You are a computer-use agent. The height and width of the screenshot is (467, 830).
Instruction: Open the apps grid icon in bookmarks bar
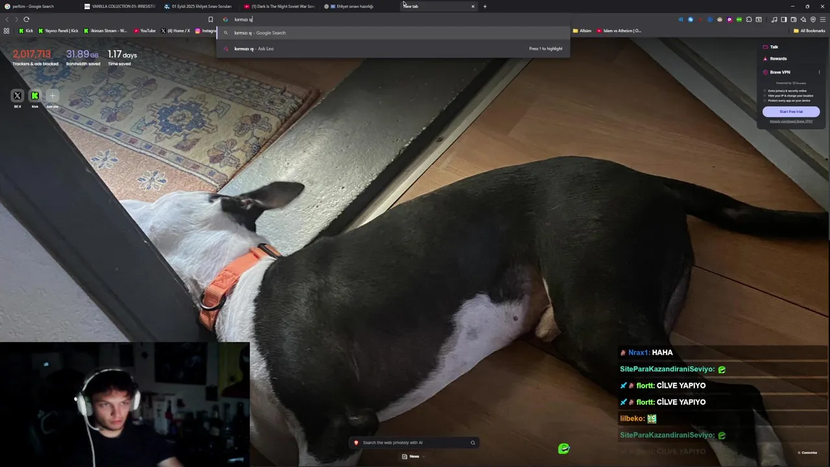click(x=6, y=30)
